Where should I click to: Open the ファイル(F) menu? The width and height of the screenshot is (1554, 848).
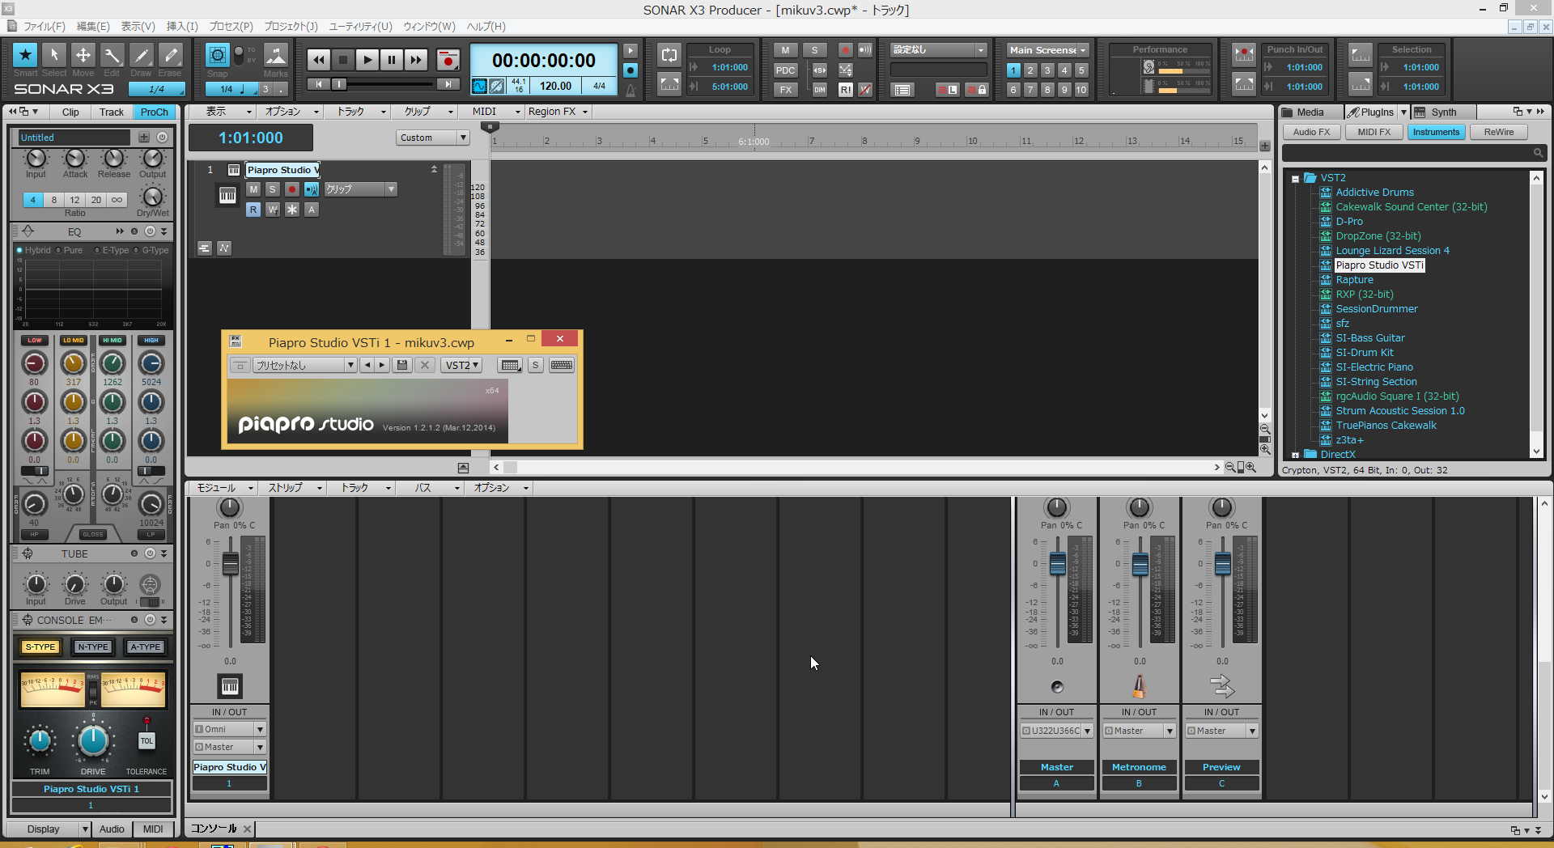click(x=44, y=27)
